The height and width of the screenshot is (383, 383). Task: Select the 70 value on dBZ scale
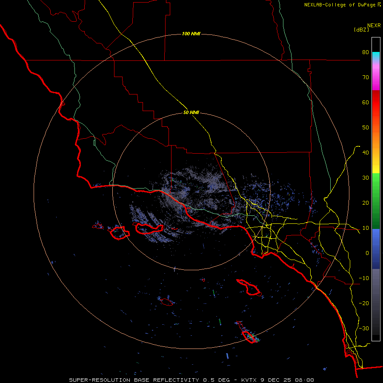point(366,77)
